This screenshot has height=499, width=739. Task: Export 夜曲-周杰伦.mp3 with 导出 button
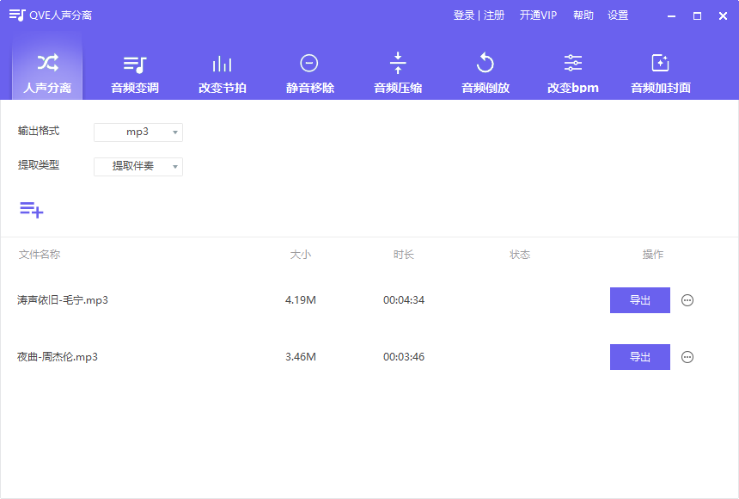(639, 357)
